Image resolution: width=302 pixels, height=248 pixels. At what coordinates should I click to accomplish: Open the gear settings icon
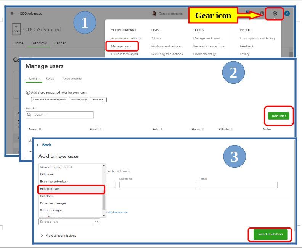[275, 13]
